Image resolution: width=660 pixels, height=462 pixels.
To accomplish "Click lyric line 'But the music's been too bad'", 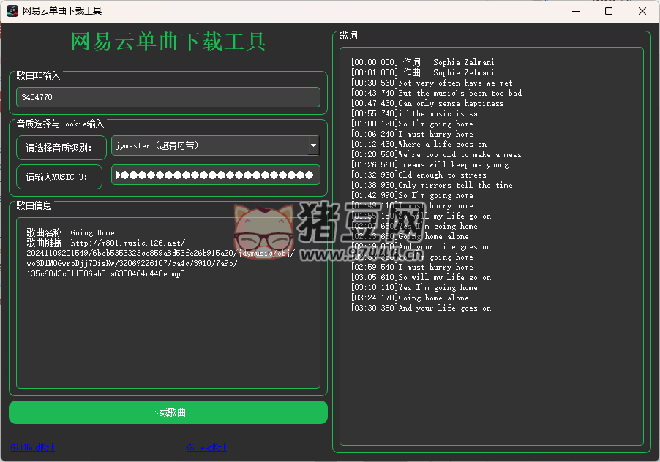I will coord(437,93).
